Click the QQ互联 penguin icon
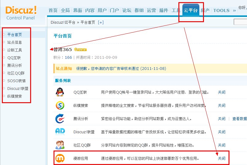Screen dimensions: 247x165 60,92
